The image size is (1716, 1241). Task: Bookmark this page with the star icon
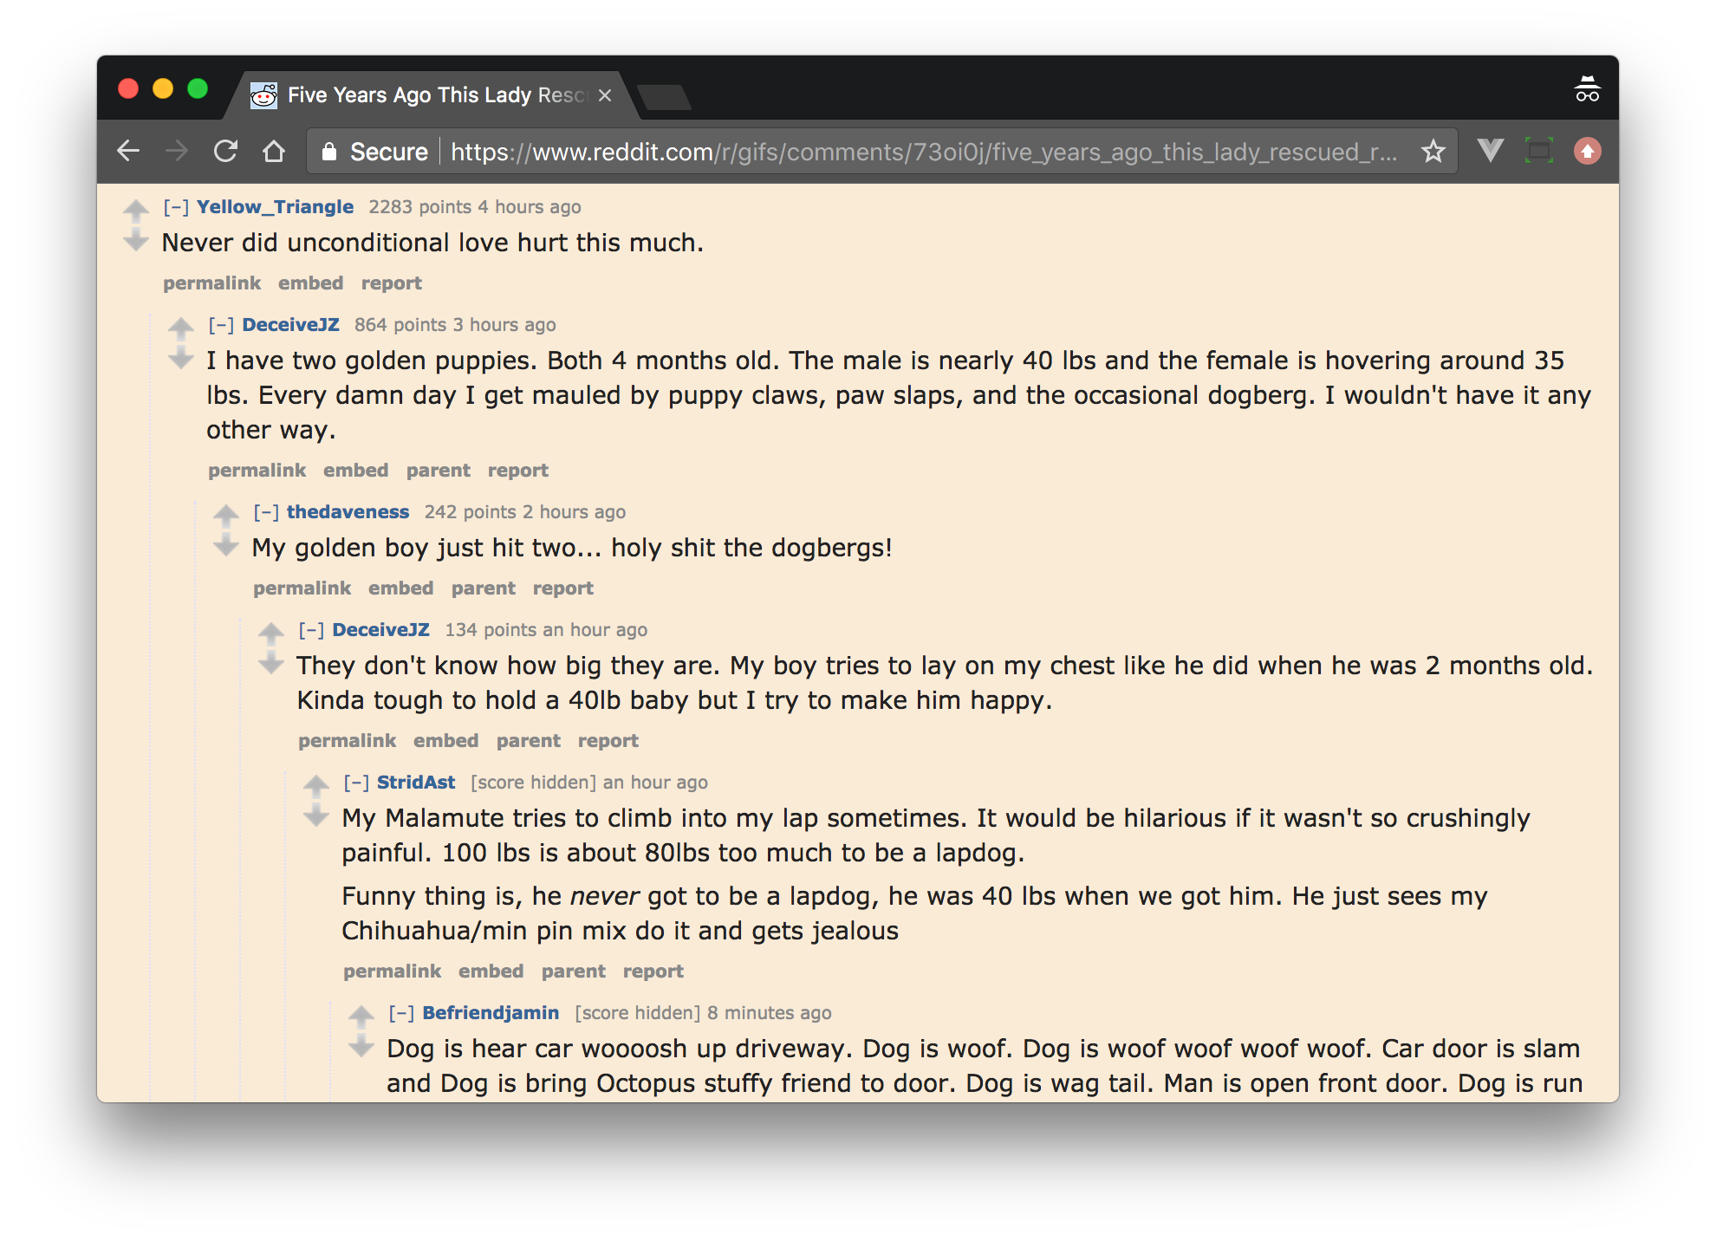pyautogui.click(x=1433, y=152)
